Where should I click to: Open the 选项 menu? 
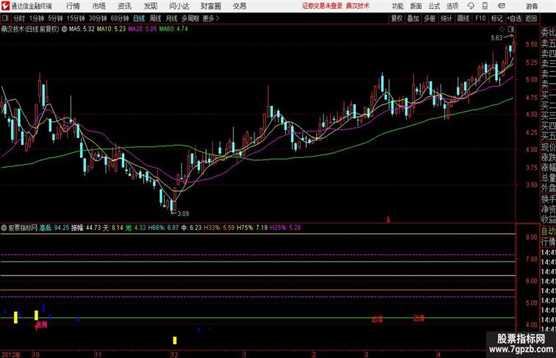click(452, 6)
